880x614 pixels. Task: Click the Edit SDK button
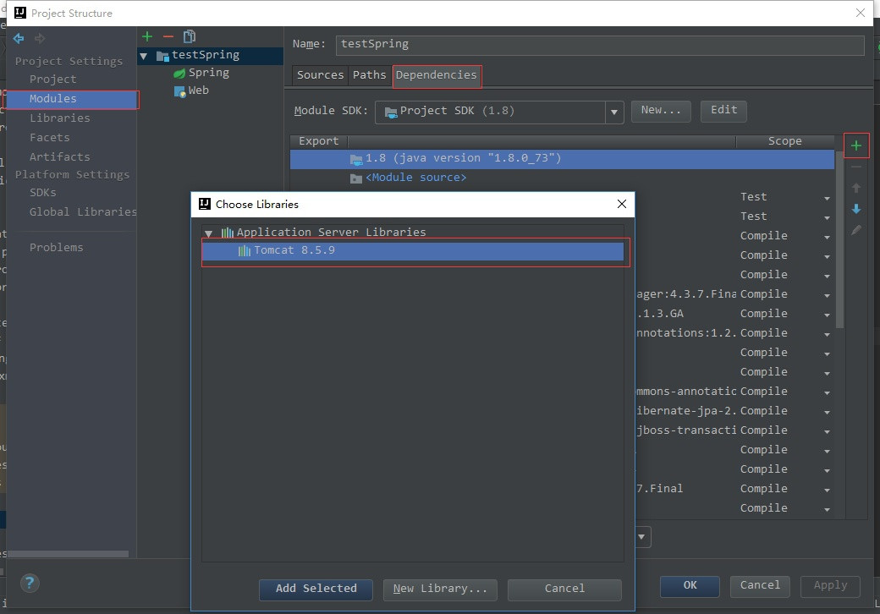(x=723, y=111)
